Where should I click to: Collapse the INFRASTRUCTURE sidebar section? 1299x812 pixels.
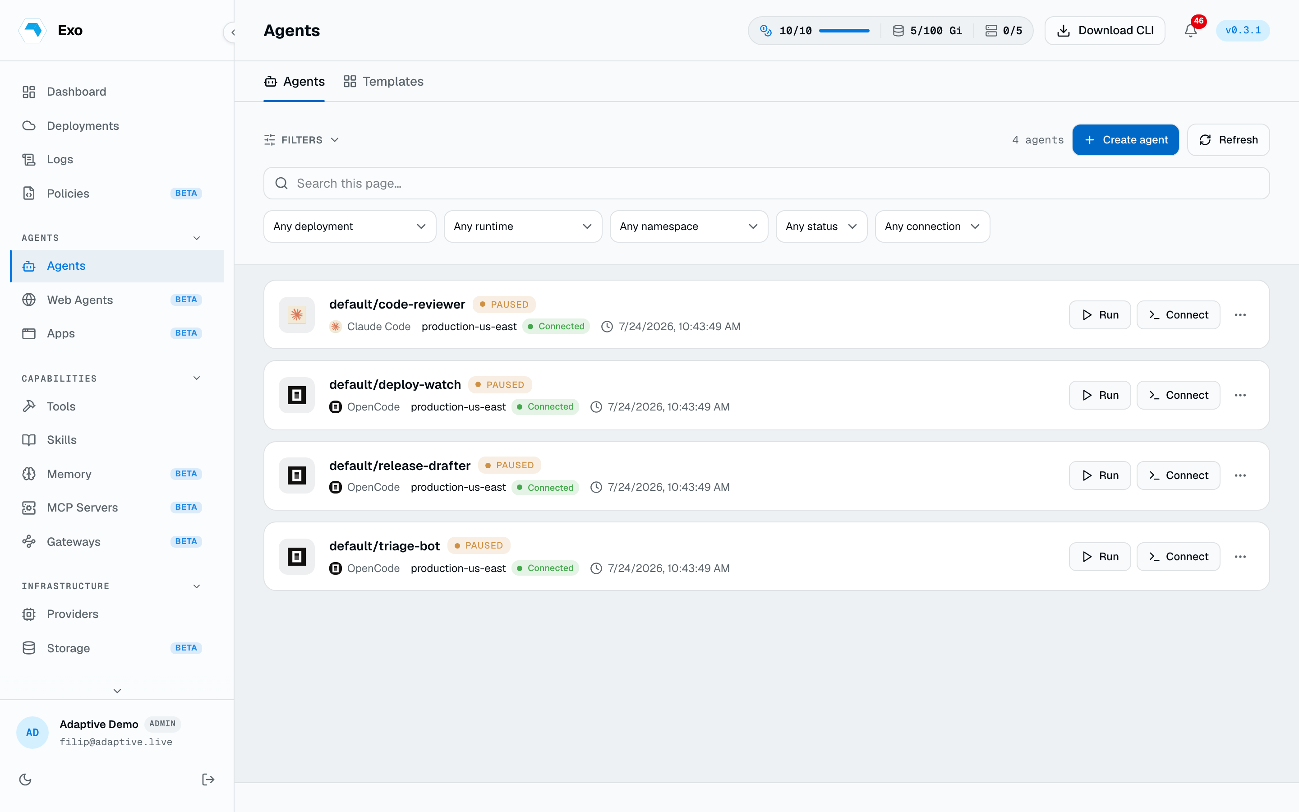[x=197, y=586]
